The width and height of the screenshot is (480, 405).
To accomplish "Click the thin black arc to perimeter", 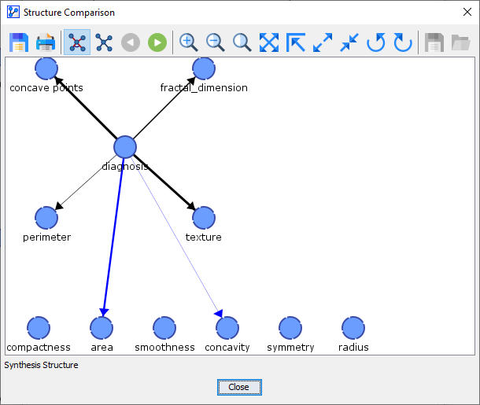I will click(x=86, y=182).
